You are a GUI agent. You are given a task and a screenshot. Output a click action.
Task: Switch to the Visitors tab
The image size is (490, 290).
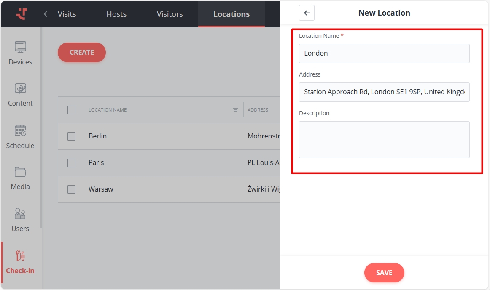pos(170,14)
